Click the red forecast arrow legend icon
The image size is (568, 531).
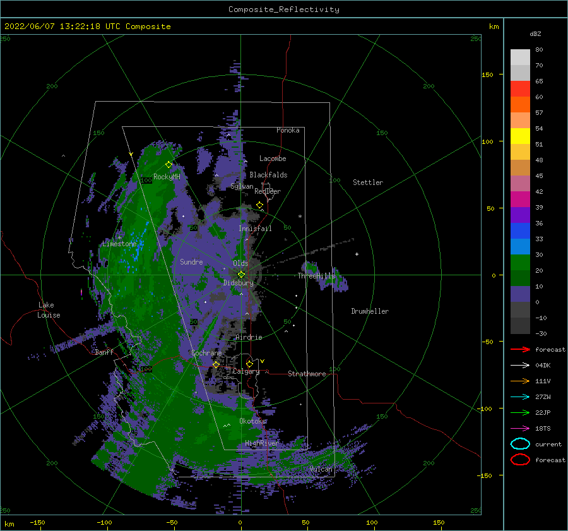tap(520, 349)
